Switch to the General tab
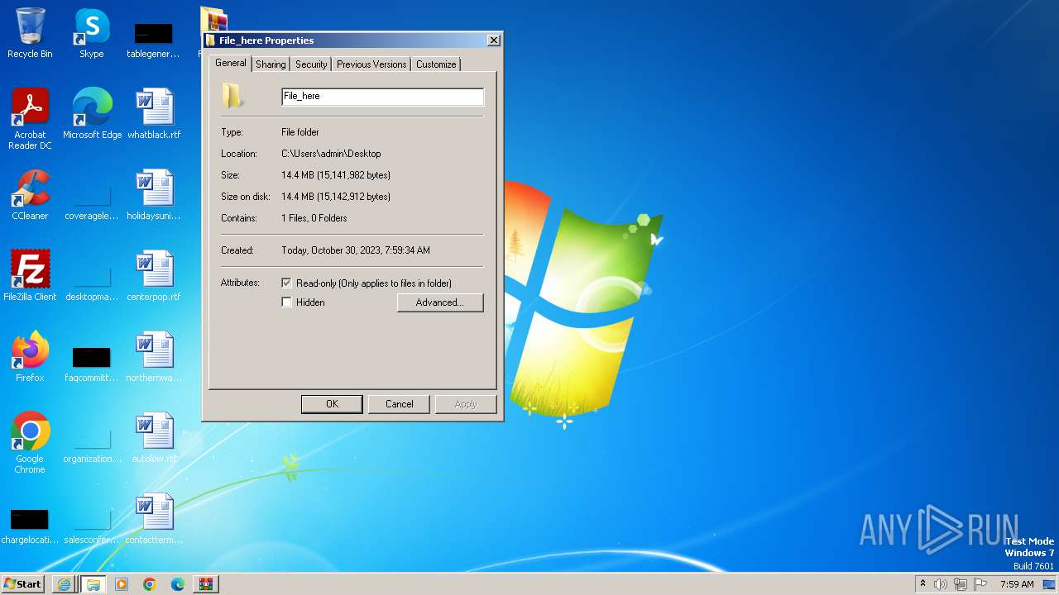Image resolution: width=1059 pixels, height=595 pixels. (x=231, y=63)
